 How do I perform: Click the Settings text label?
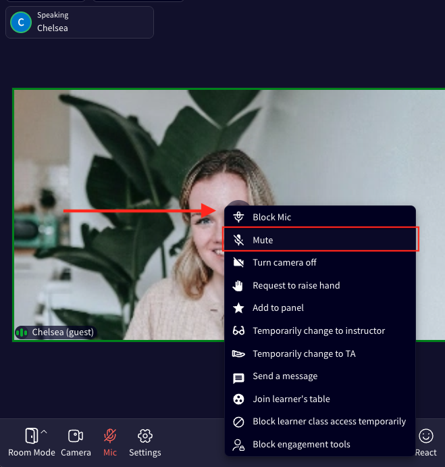click(x=145, y=452)
